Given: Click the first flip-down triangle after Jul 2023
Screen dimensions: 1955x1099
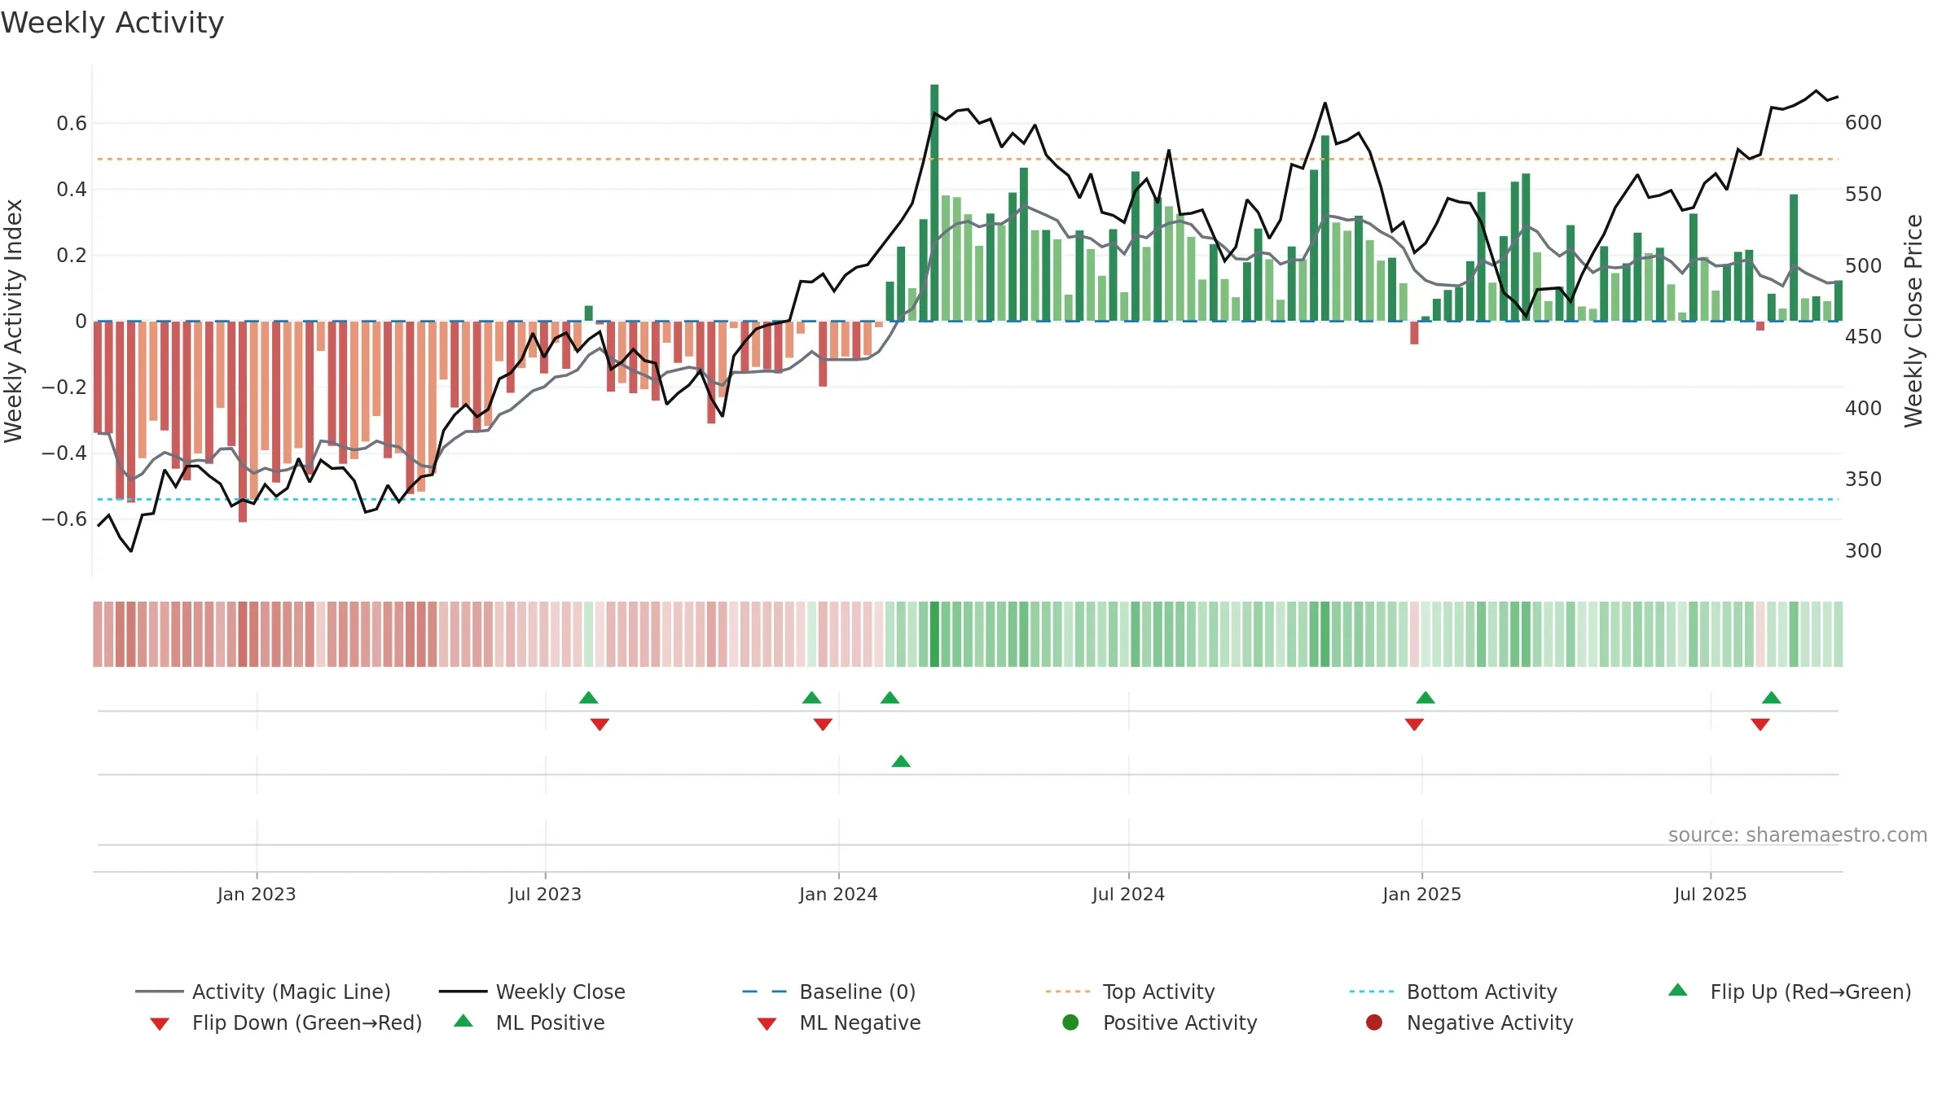Looking at the screenshot, I should click(600, 725).
